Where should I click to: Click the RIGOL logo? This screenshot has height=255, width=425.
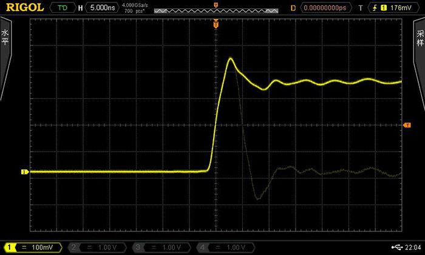[x=24, y=8]
